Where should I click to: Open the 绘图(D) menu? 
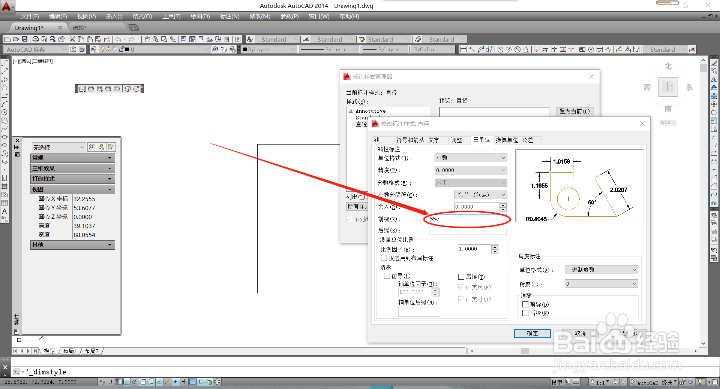click(200, 16)
